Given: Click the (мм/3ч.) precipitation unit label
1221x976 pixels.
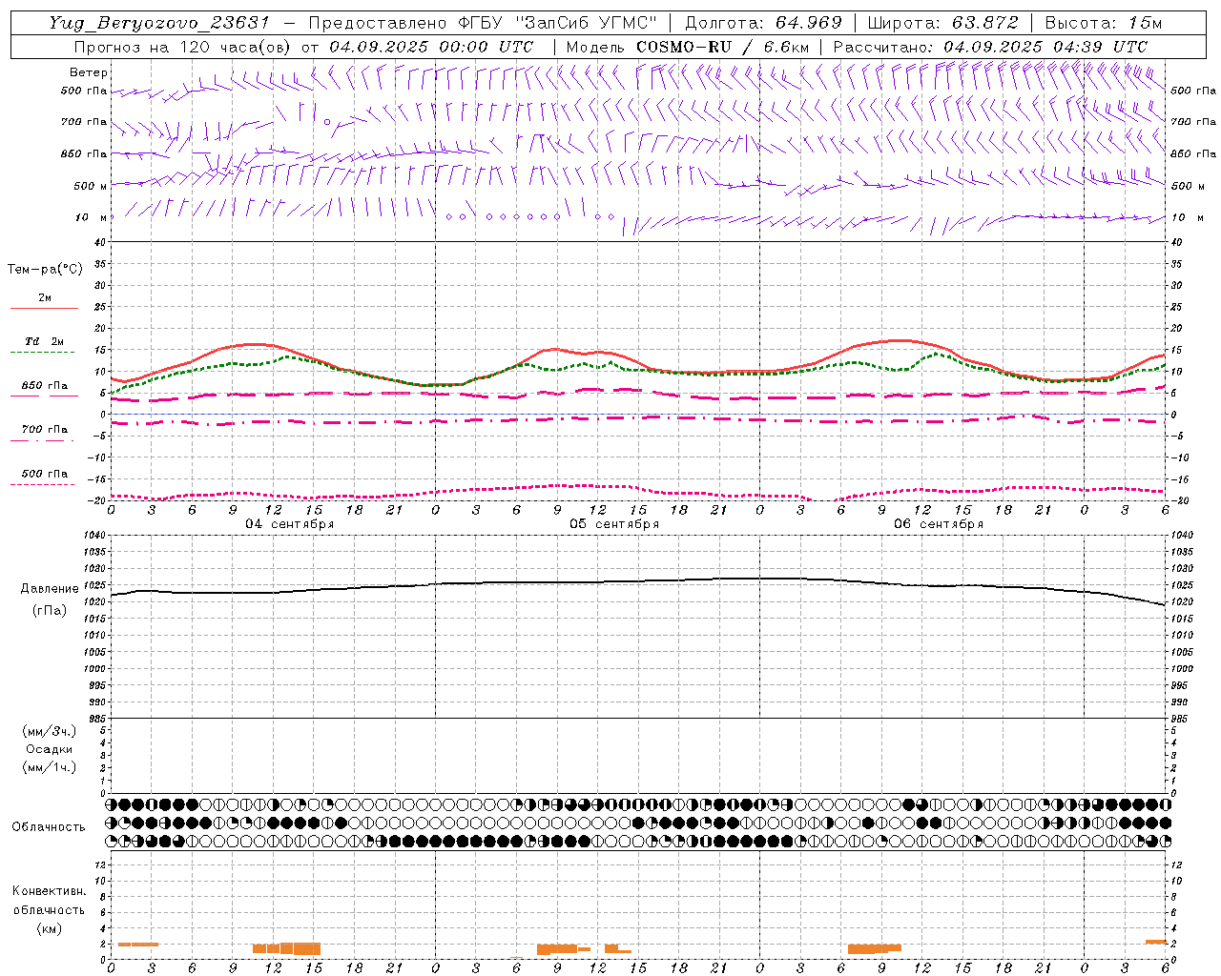Looking at the screenshot, I should [50, 732].
